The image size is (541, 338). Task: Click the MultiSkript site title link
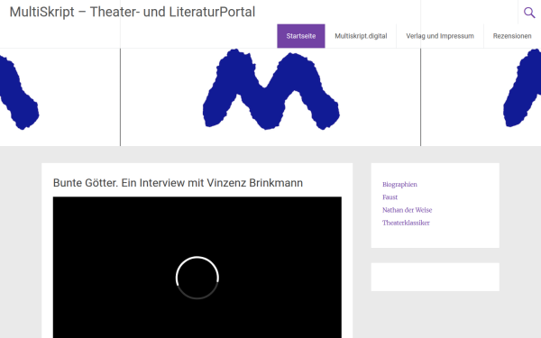(x=133, y=12)
